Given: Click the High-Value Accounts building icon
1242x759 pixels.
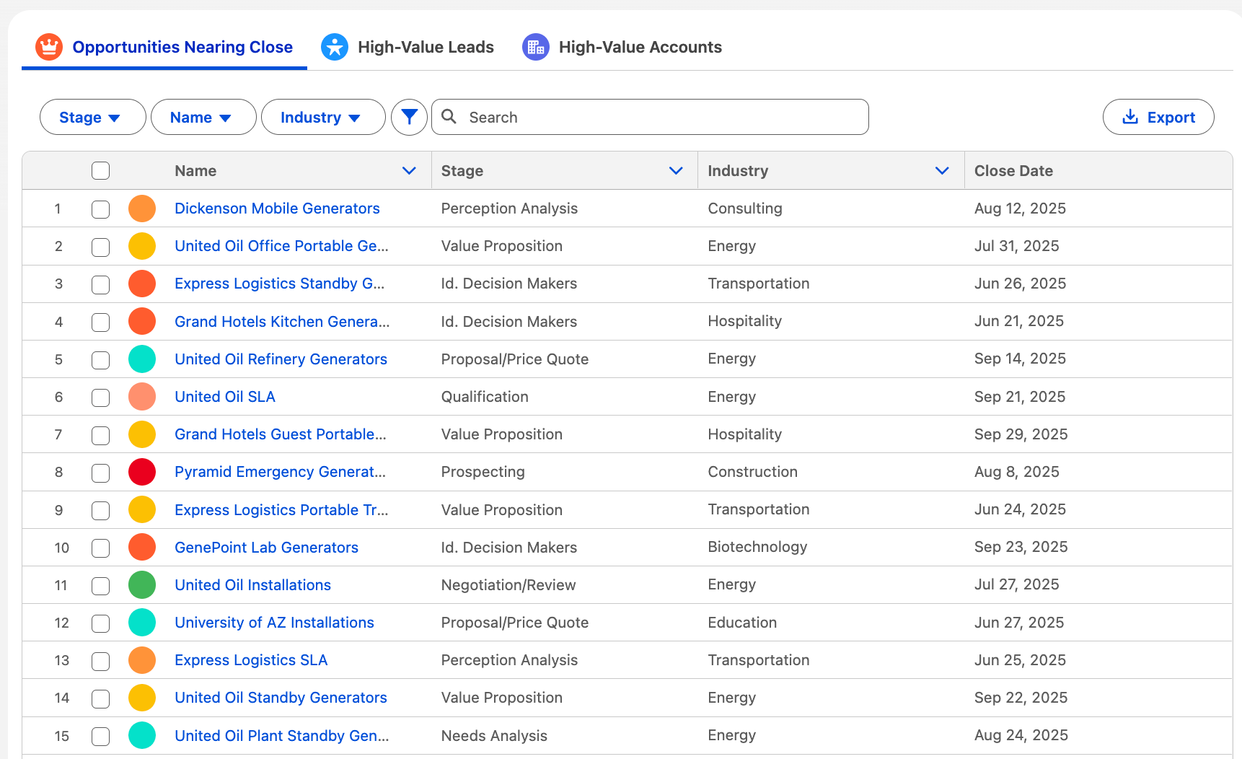Looking at the screenshot, I should (x=535, y=47).
